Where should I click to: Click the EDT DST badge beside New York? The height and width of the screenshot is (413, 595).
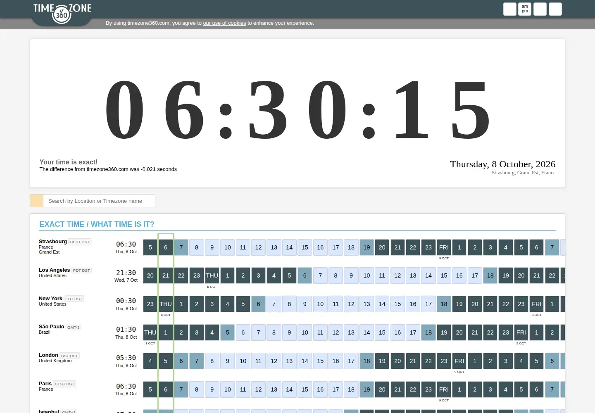point(74,299)
